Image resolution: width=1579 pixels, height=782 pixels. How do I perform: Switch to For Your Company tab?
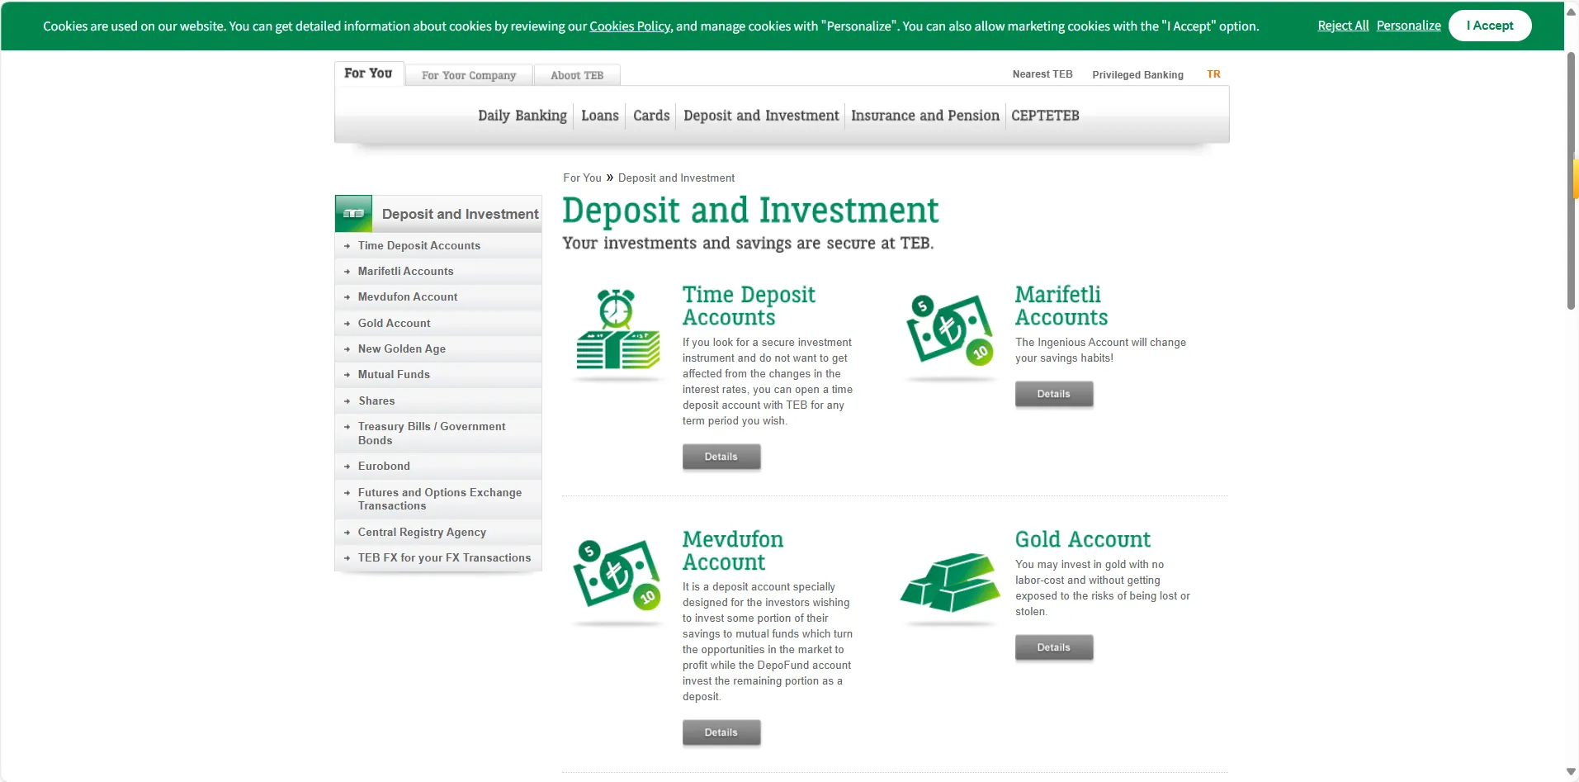tap(469, 75)
